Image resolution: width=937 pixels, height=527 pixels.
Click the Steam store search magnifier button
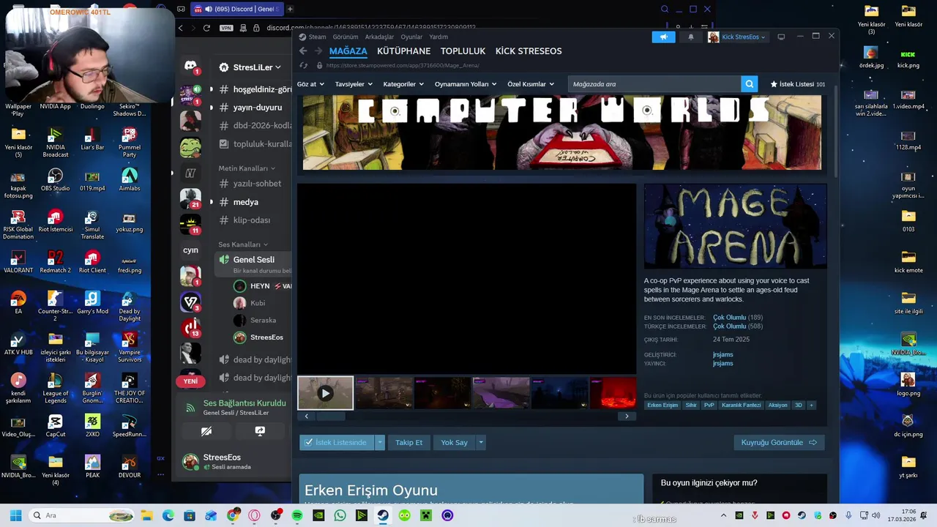coord(749,84)
